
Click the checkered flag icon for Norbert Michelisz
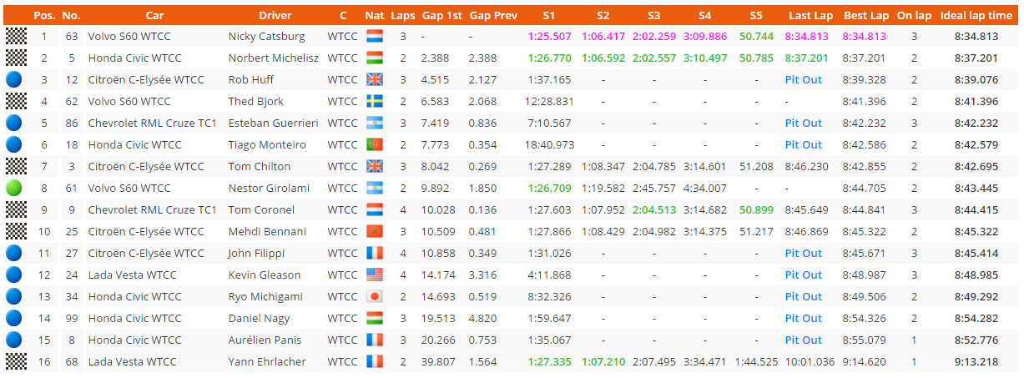15,58
